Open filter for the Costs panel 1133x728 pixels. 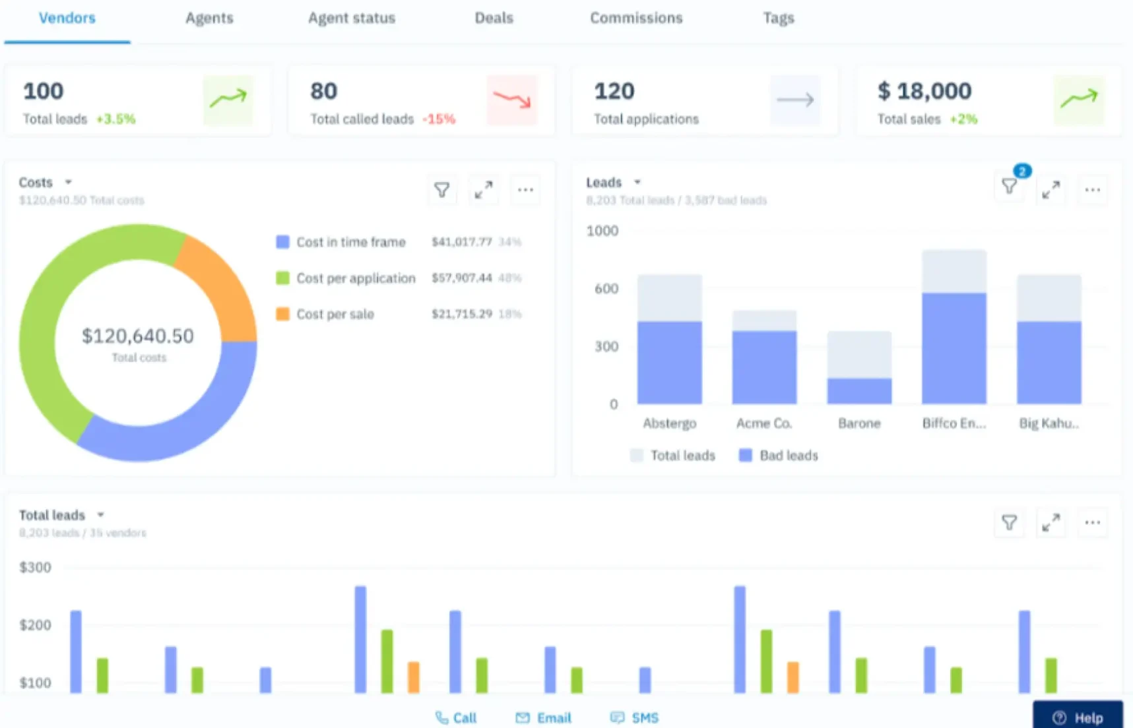coord(442,190)
